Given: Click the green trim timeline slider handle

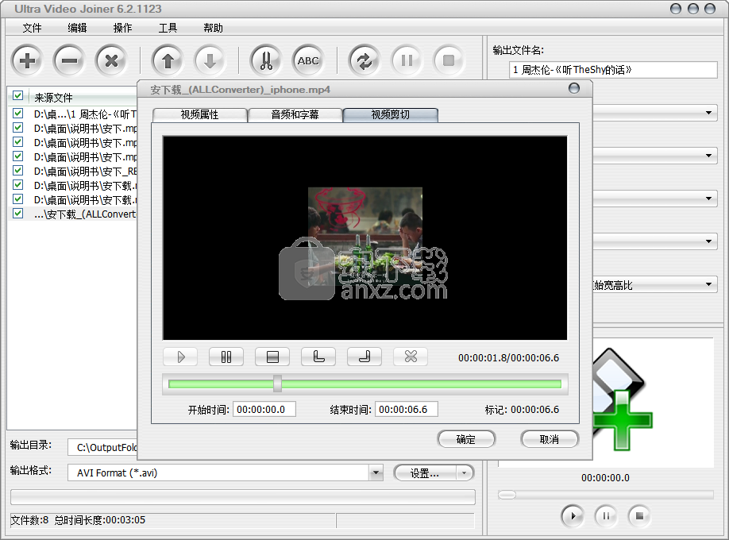Looking at the screenshot, I should coord(277,384).
